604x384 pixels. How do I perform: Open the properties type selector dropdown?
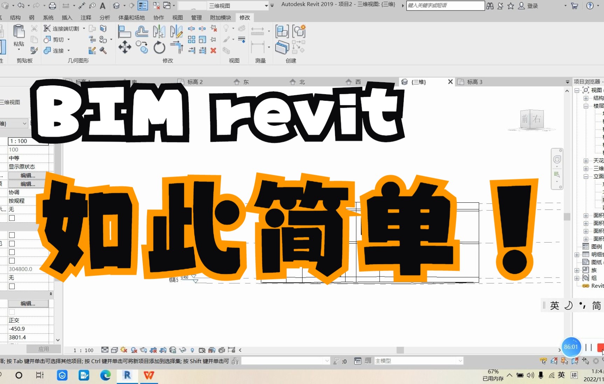[25, 123]
